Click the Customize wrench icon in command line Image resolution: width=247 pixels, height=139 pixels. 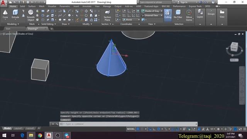[x=57, y=124]
